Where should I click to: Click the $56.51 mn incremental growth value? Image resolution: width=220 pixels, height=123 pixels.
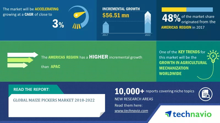point(116,15)
